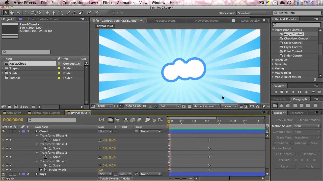The image size is (323, 181).
Task: Expand the Rays layer
Action: (19, 174)
